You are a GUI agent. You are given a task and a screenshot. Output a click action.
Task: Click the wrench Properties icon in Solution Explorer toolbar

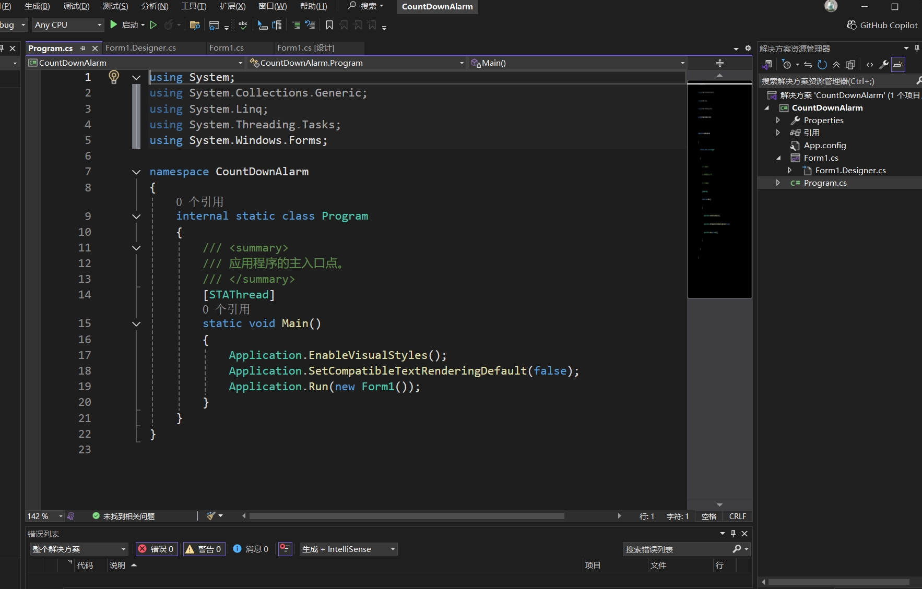point(883,65)
